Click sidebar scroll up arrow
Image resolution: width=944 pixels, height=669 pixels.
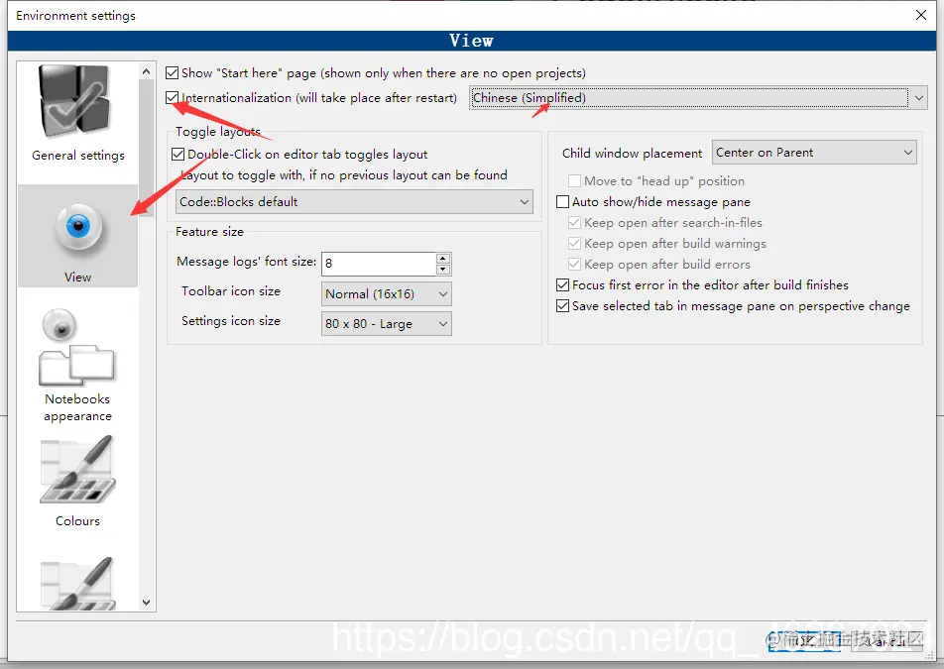click(147, 71)
